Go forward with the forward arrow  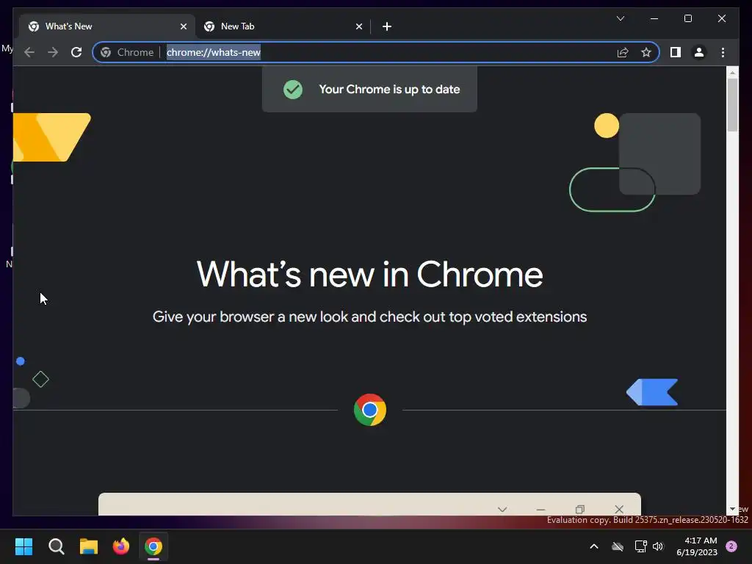53,52
